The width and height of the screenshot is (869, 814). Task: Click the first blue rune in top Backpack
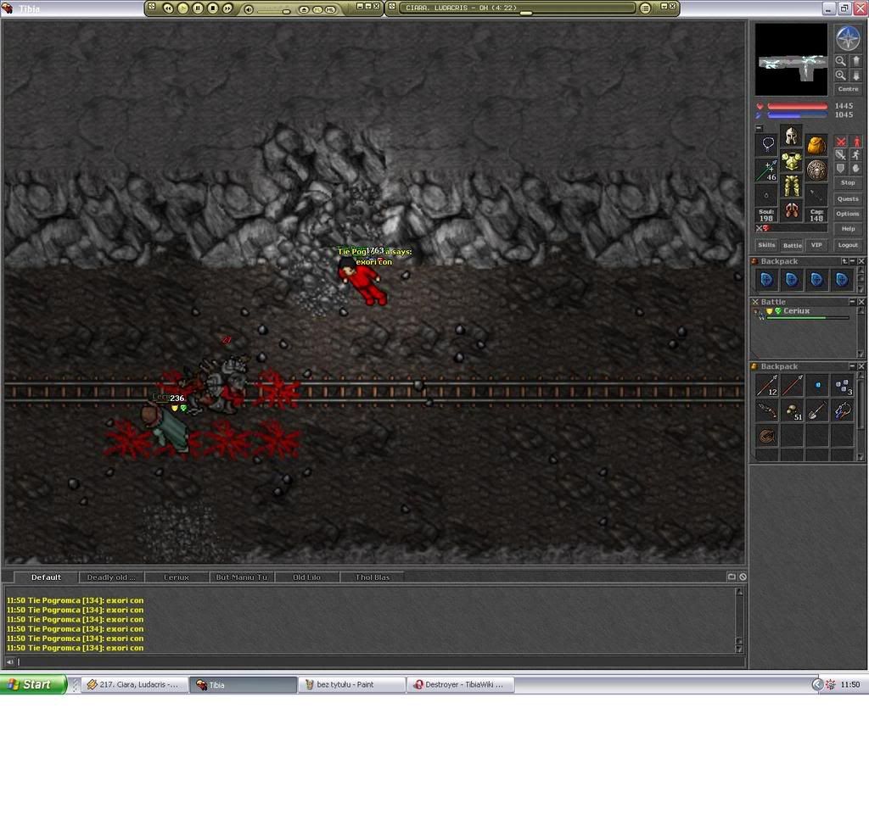point(767,280)
